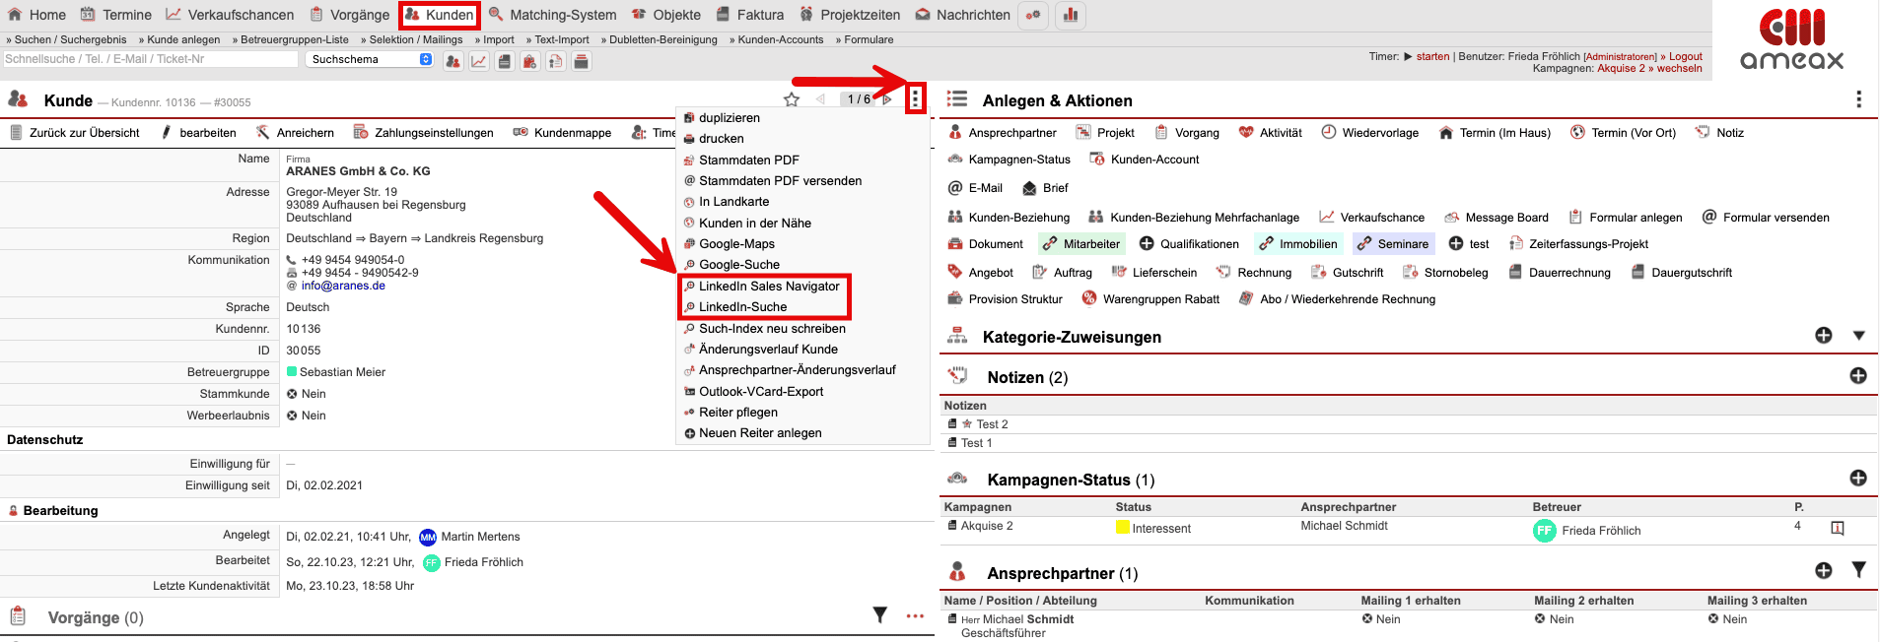
Task: Click the filter icon in Vorgänge section
Action: tap(879, 615)
